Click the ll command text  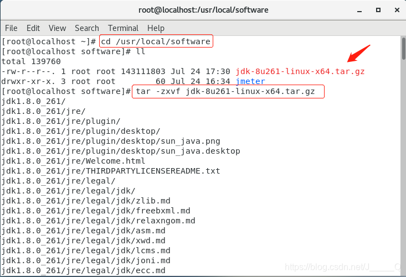141,51
